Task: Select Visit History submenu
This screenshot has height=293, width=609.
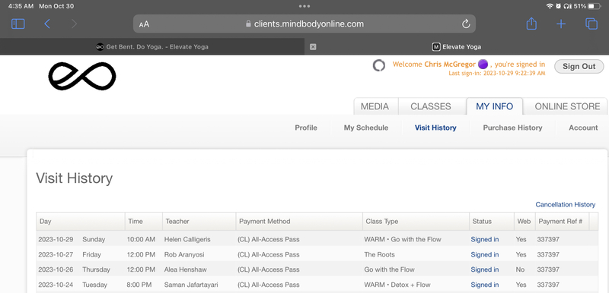Action: pyautogui.click(x=435, y=128)
